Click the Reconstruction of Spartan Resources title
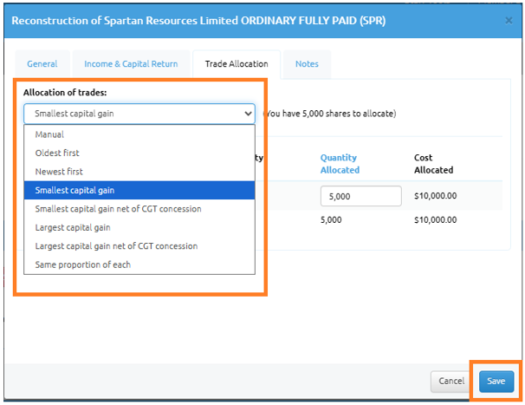Viewport: 525px width, 405px height. click(x=198, y=19)
